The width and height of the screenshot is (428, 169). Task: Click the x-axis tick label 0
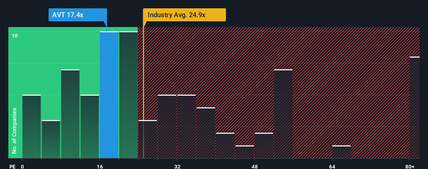[x=22, y=166]
